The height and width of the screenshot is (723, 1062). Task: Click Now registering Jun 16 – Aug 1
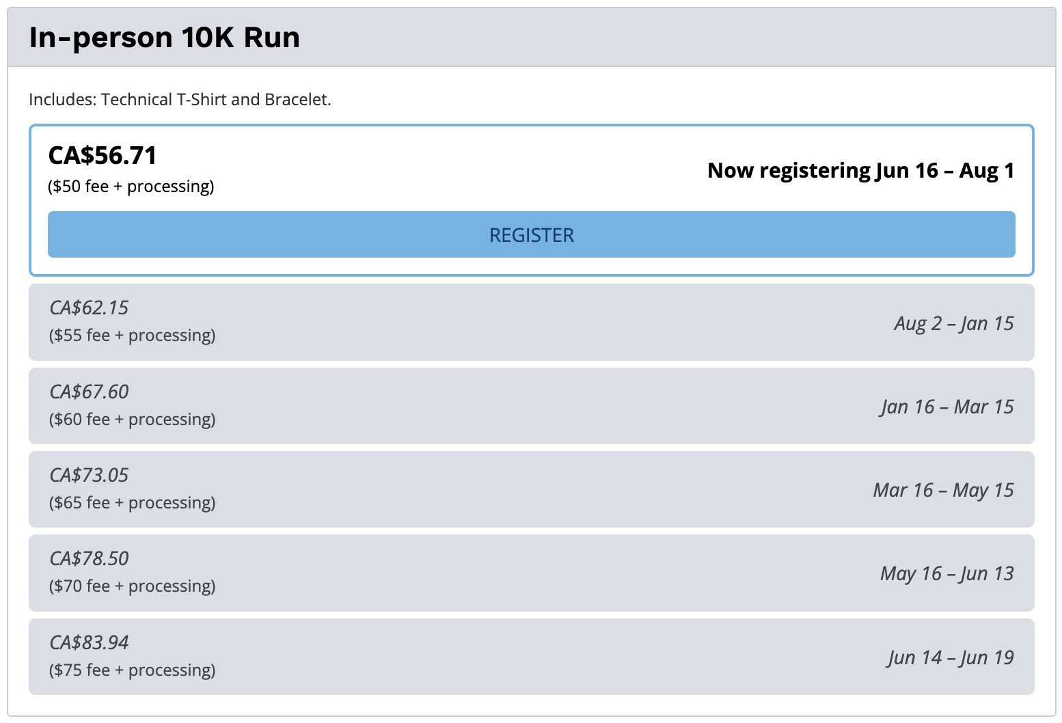(861, 170)
